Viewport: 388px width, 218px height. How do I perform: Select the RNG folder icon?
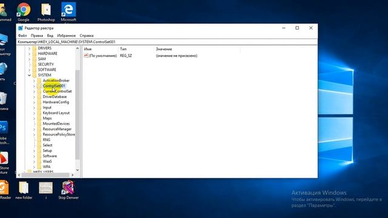point(39,140)
